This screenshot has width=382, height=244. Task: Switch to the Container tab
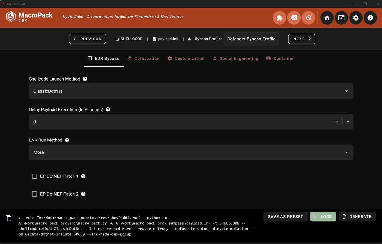pos(280,59)
